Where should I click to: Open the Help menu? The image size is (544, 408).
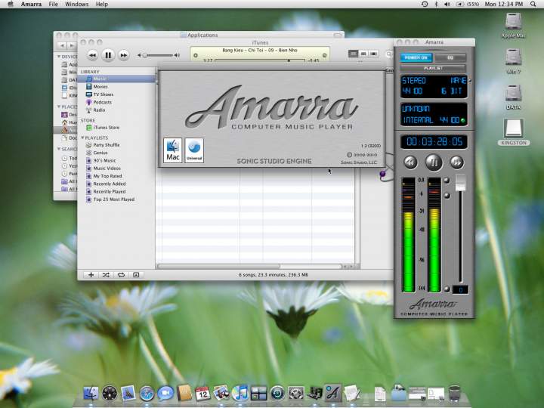(102, 5)
